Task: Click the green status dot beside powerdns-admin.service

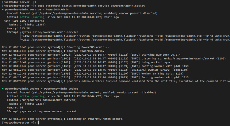Action: pos(3,10)
